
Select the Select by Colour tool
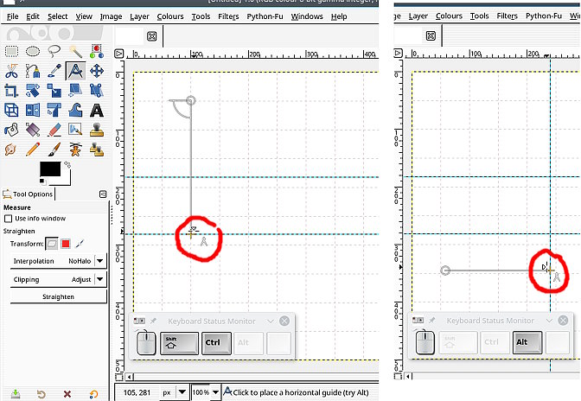(96, 51)
